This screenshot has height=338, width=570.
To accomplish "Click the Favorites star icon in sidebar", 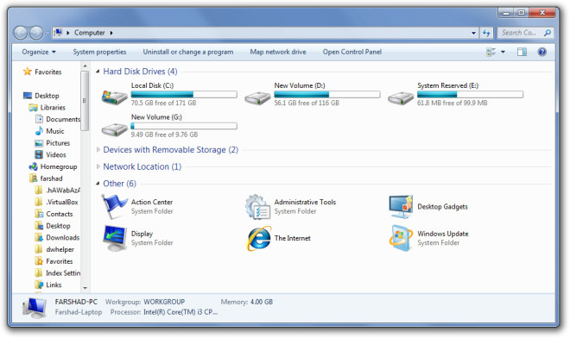I will pyautogui.click(x=28, y=72).
